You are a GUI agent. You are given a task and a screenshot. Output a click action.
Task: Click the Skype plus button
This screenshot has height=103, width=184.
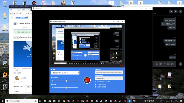(x=181, y=64)
